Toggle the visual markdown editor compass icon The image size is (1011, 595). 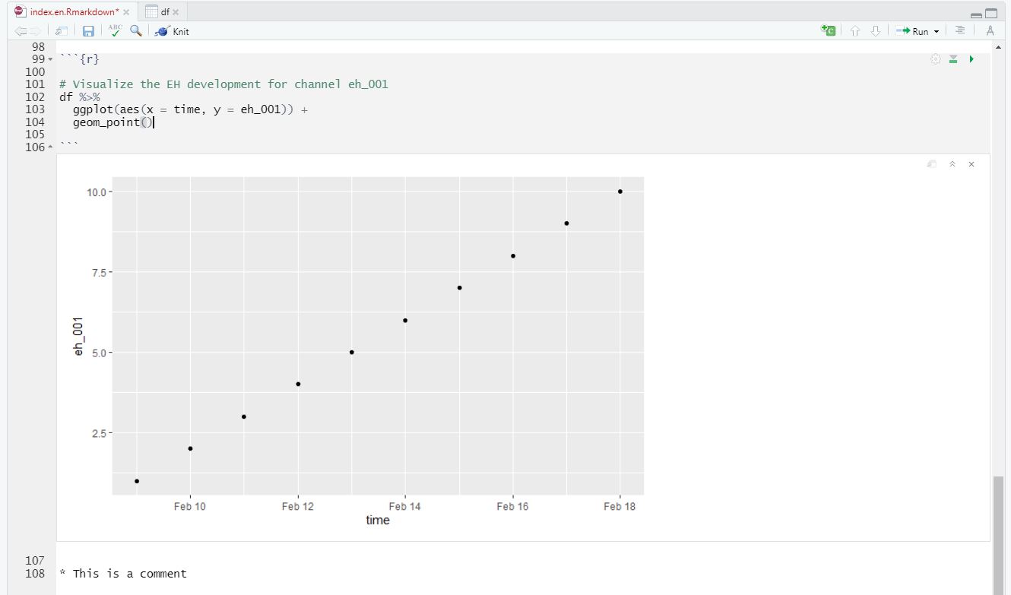point(990,30)
